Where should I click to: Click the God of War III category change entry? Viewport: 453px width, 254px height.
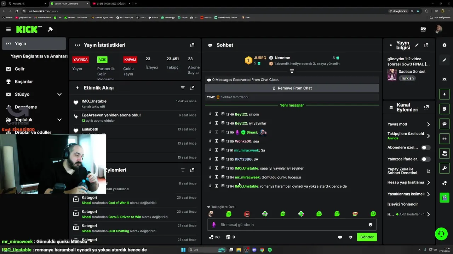click(x=134, y=200)
